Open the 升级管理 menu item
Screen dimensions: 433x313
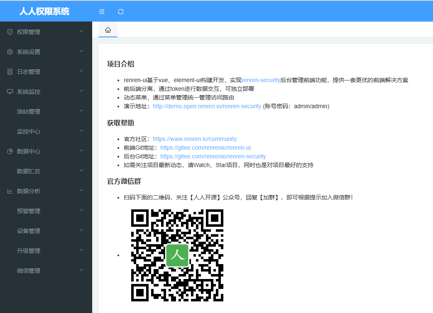tap(46, 251)
